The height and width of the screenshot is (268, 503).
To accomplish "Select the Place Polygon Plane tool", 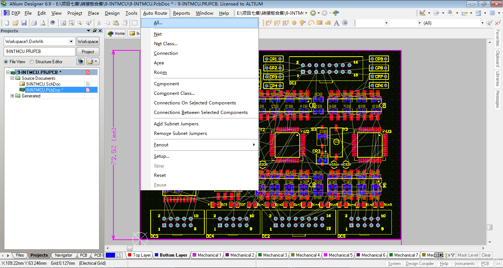I will click(328, 23).
